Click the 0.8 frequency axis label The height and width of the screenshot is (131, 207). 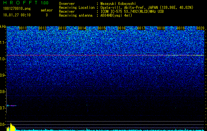pos(2,92)
